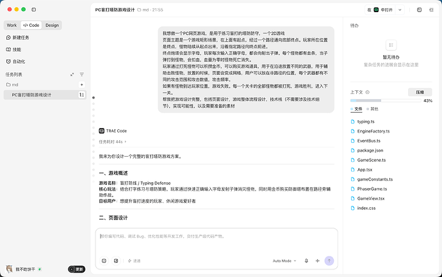
Task: Open the PhaserGame.ts file
Action: point(372,189)
